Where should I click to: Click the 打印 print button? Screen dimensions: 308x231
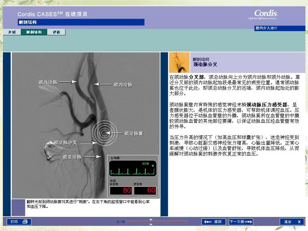19,222
